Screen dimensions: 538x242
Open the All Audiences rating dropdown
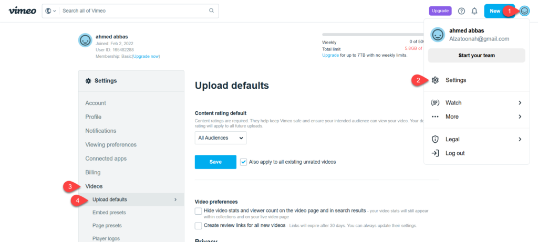[x=220, y=138]
